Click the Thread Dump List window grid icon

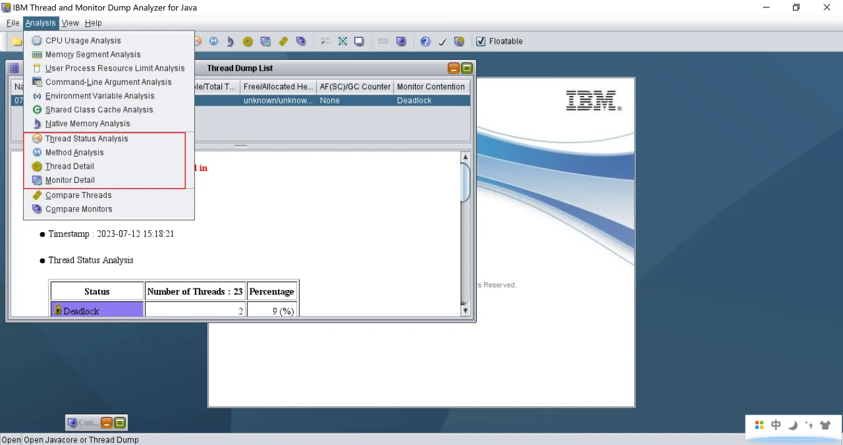tap(14, 68)
